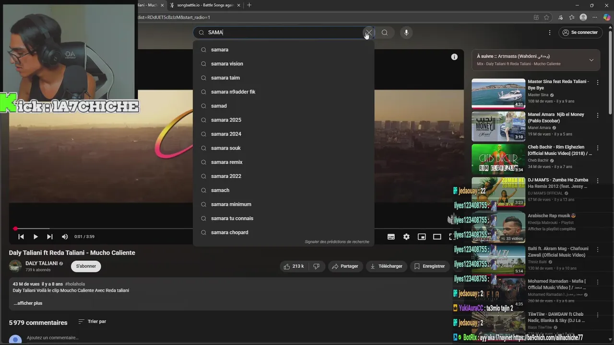Choose the 'samara taim' suggestion

283,78
